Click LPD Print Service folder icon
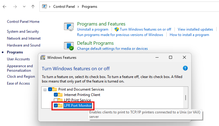This screenshot has height=126, width=219. point(60,100)
